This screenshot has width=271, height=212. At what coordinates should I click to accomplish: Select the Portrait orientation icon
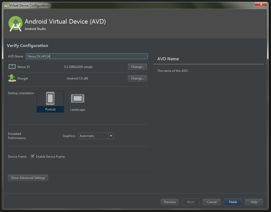[50, 98]
